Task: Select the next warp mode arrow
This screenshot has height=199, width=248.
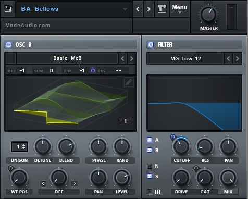Action: (x=75, y=183)
